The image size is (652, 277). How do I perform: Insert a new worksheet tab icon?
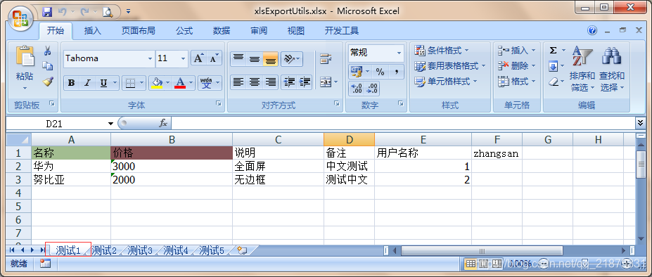pos(242,250)
